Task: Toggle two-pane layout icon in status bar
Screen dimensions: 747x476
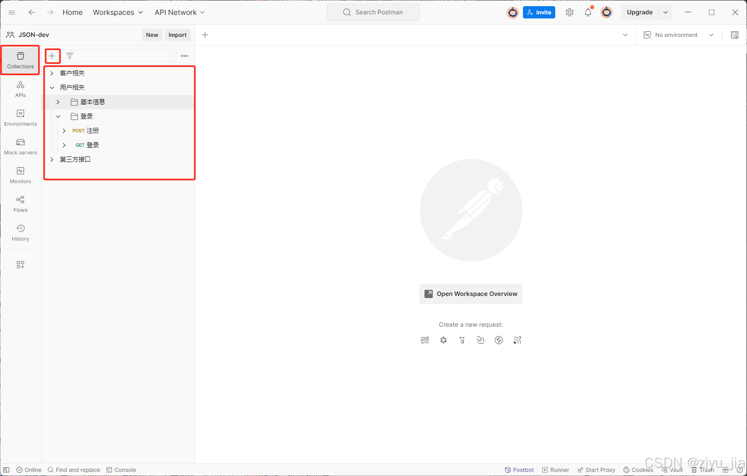Action: 725,470
